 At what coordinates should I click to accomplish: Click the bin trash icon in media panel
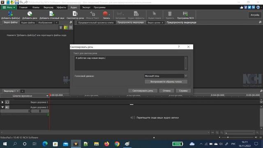pos(61,28)
